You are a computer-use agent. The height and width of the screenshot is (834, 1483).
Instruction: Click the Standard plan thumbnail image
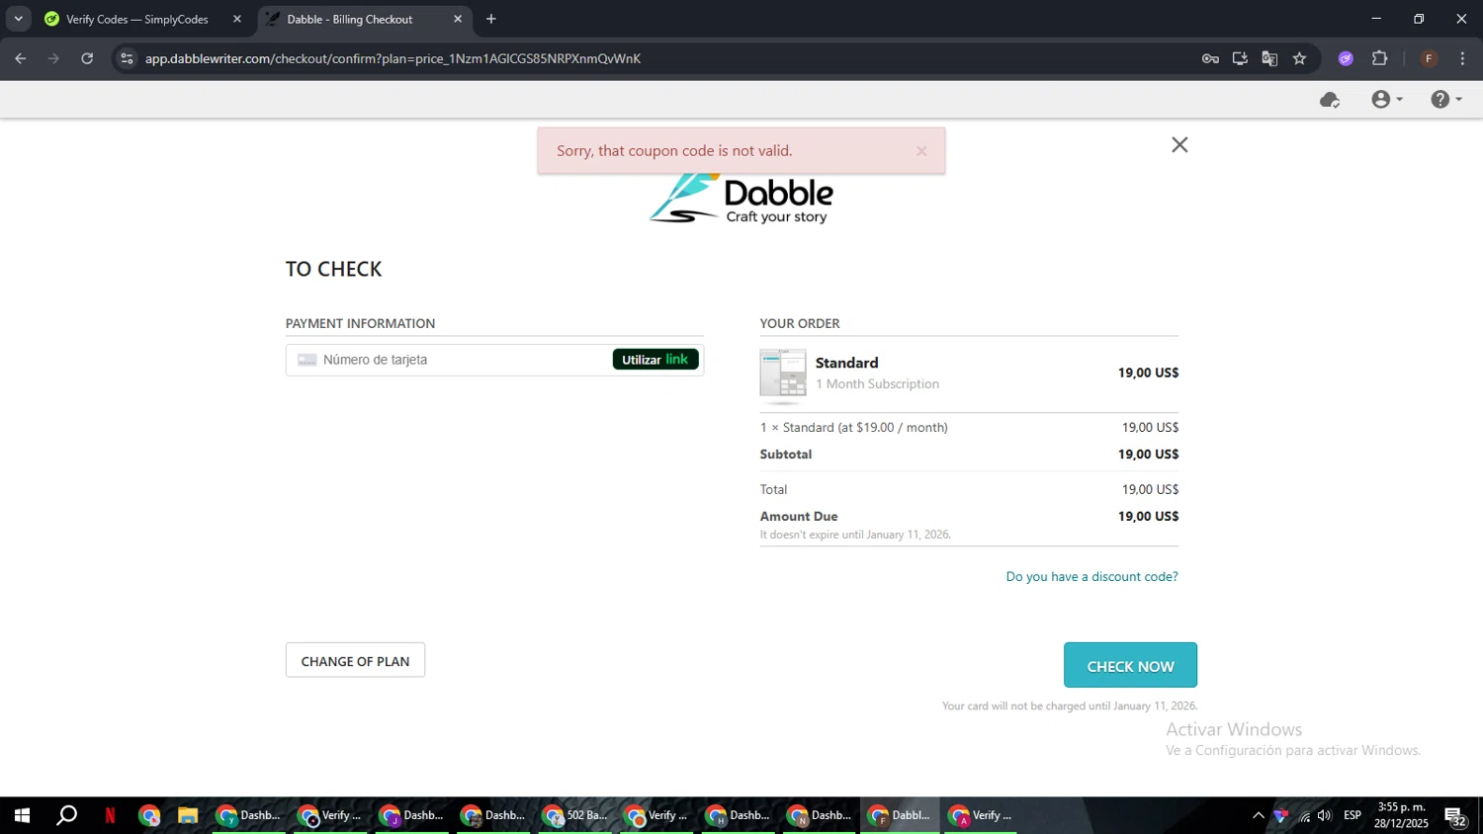click(x=783, y=374)
